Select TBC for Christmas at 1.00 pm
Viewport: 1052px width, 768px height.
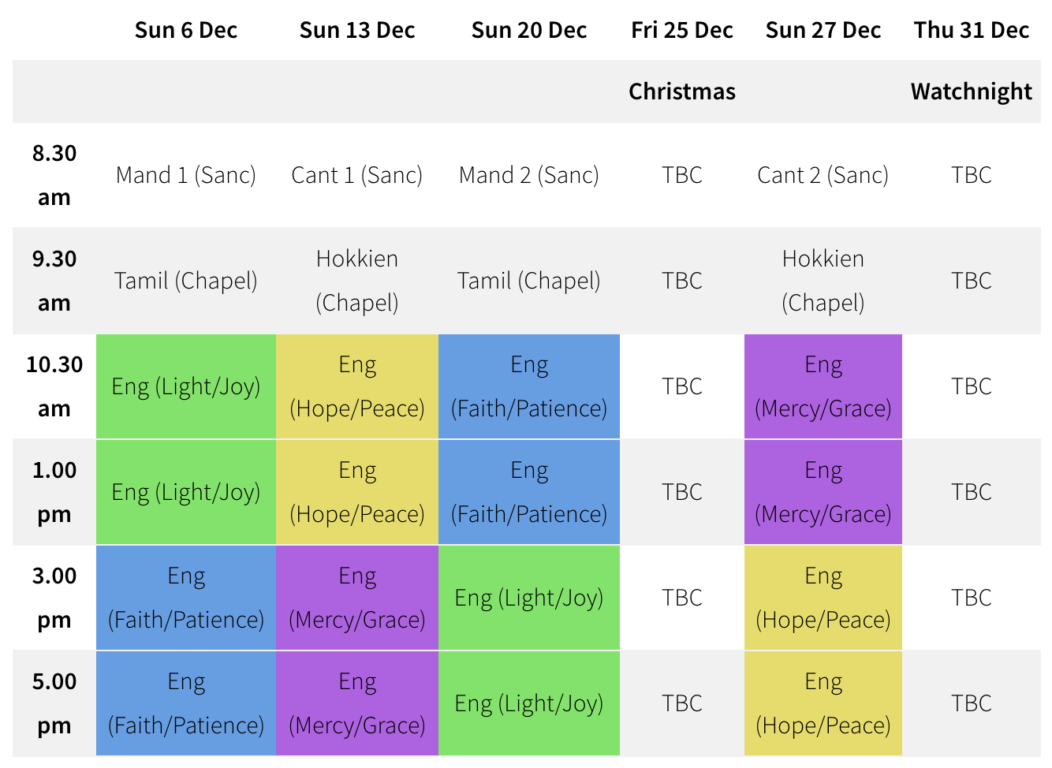point(682,492)
